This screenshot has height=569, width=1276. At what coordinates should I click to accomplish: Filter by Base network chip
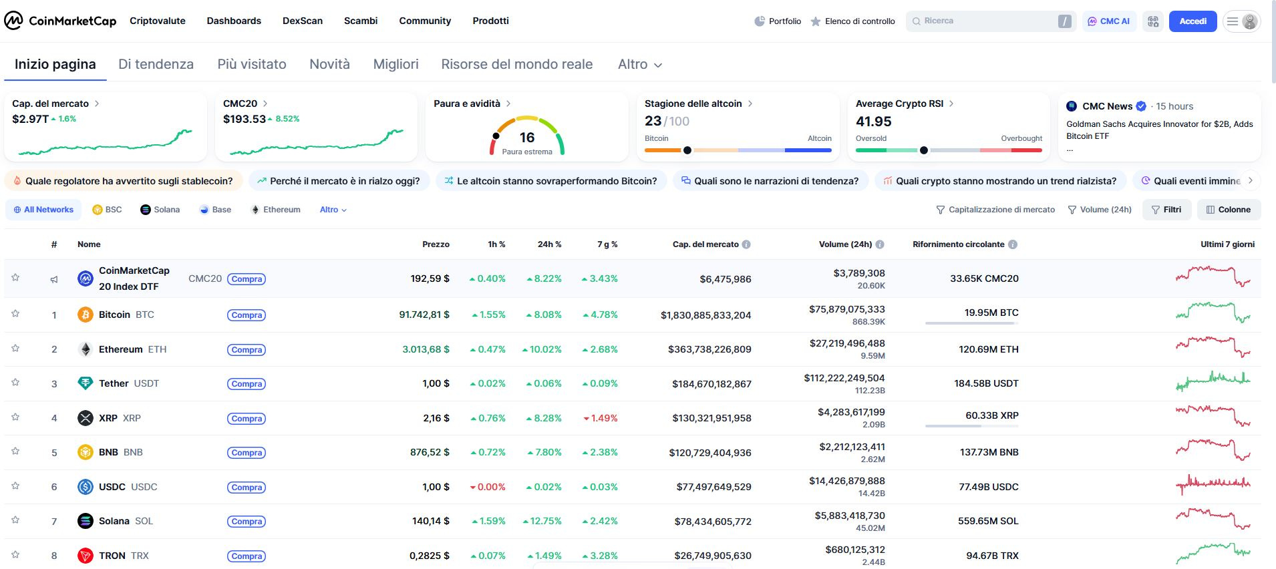click(215, 210)
